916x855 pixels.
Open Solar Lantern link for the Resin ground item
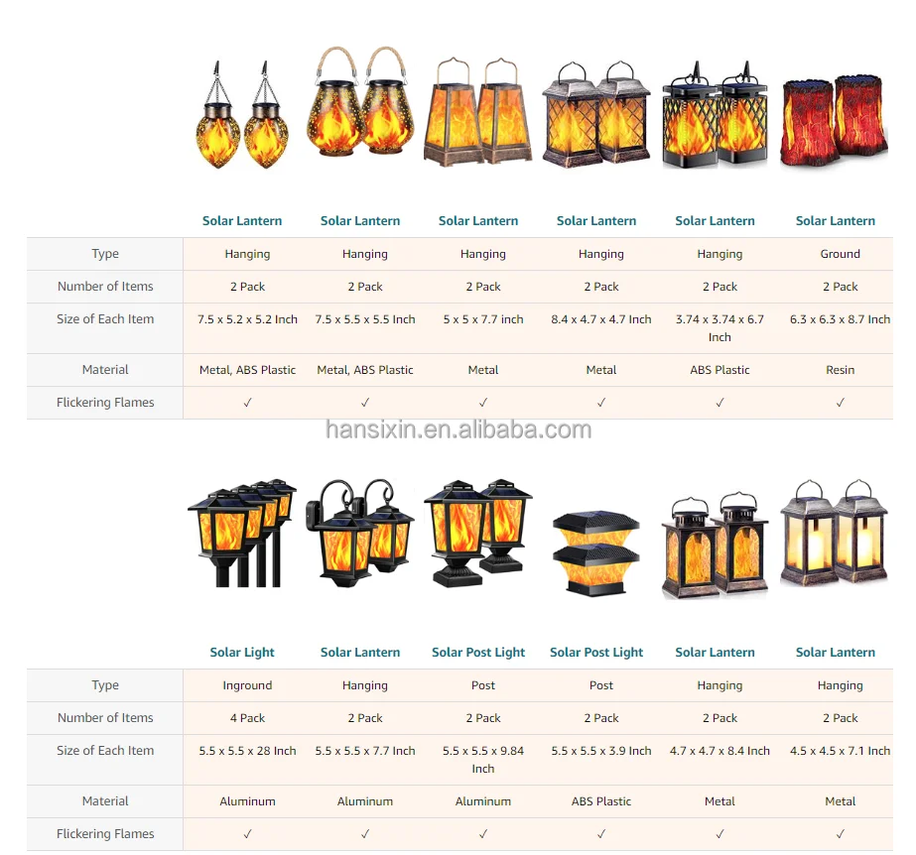836,221
